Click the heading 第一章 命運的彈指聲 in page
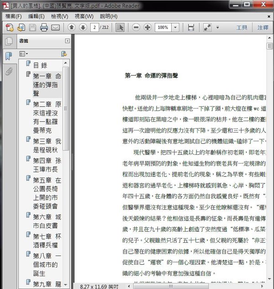274x289 pixels. point(151,76)
